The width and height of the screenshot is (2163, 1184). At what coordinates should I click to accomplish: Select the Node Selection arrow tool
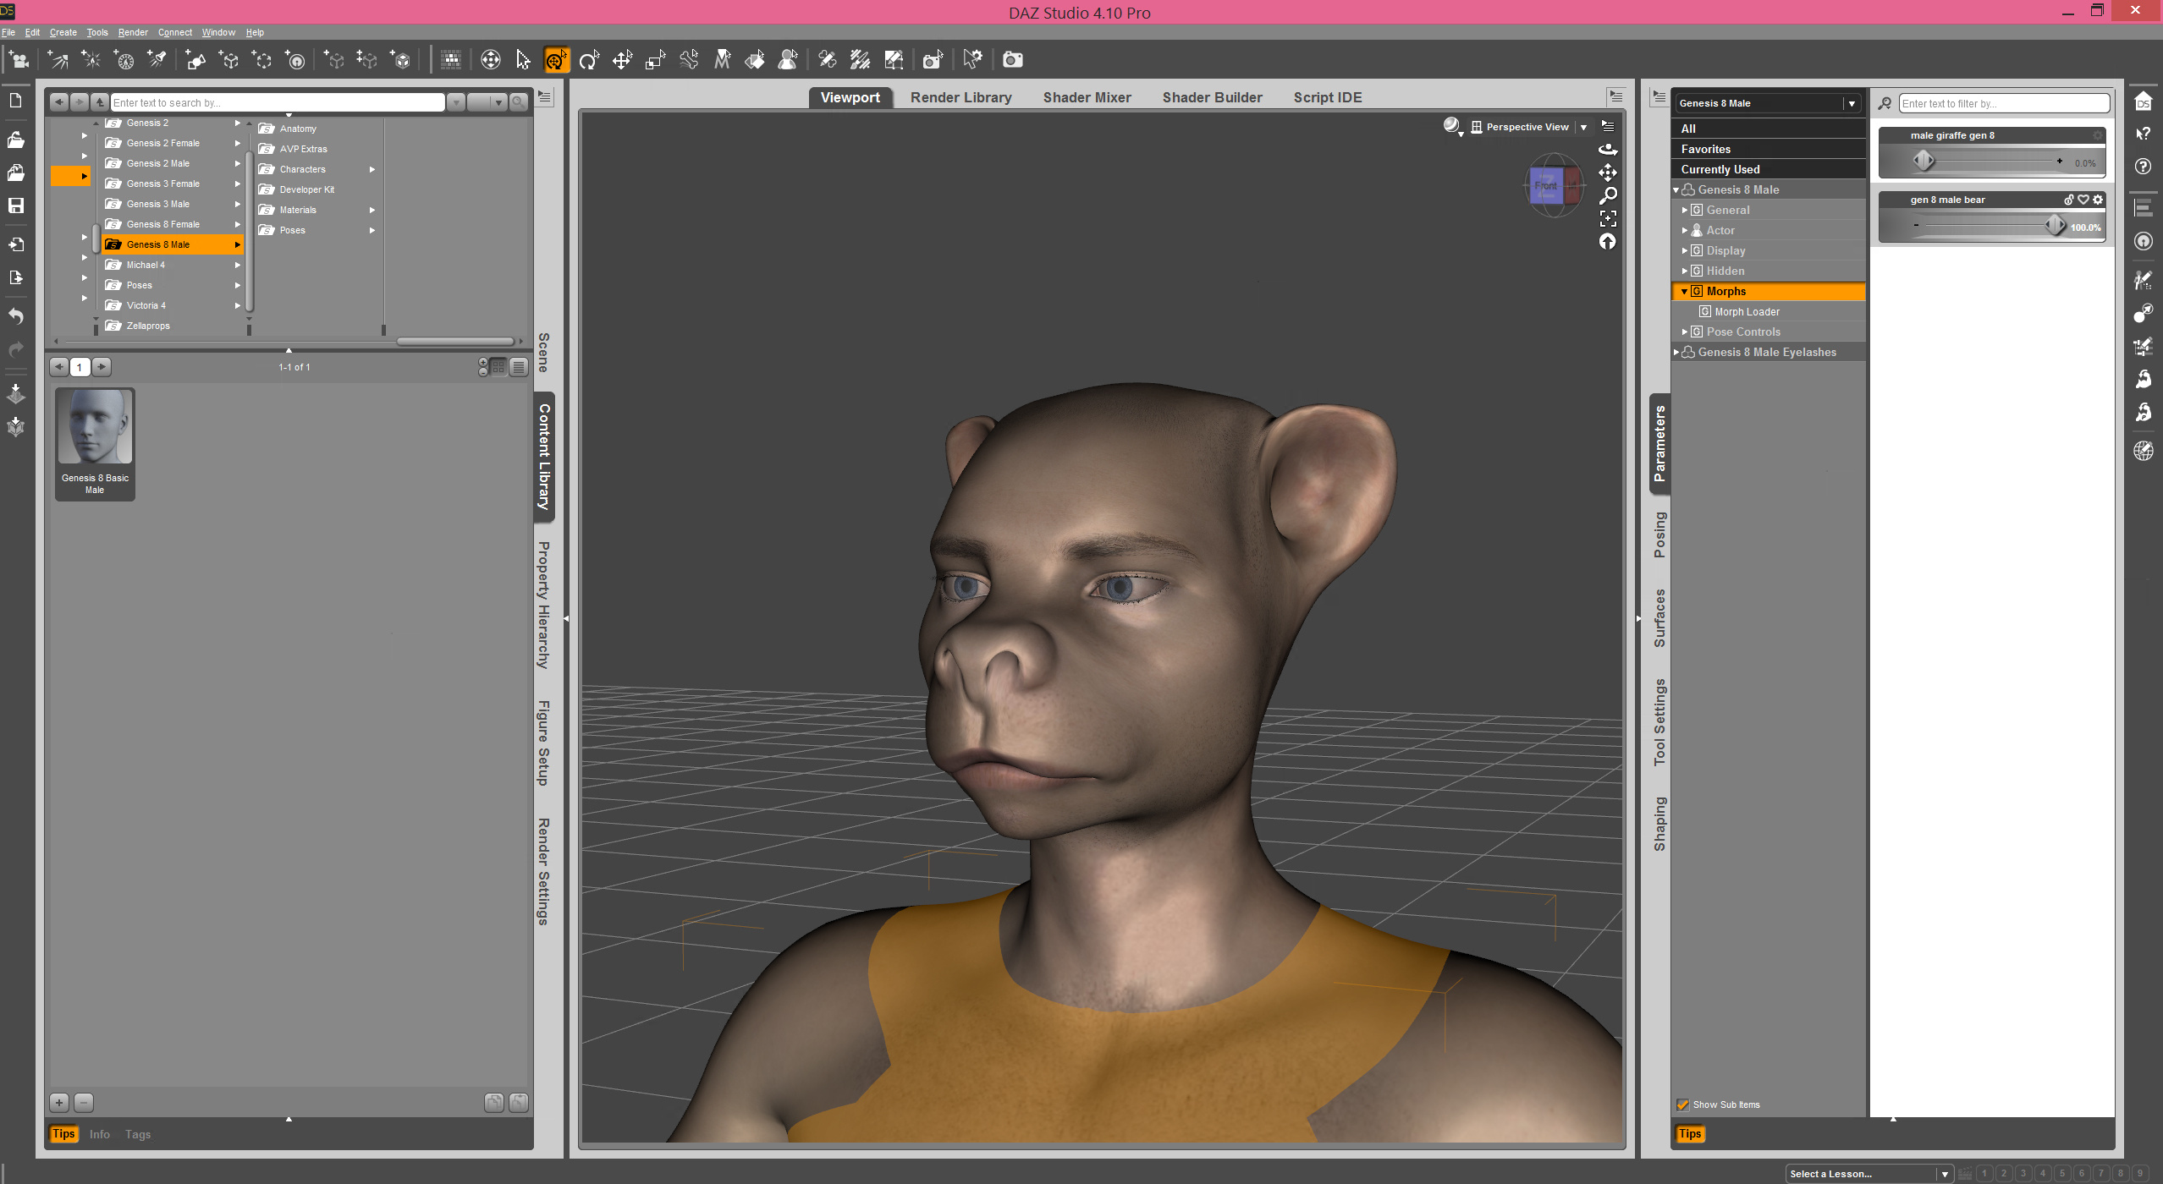523,60
